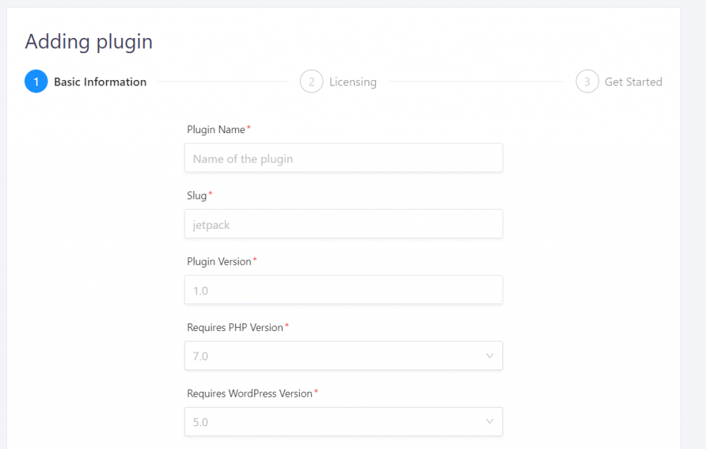Click the step 2 circle icon
Image resolution: width=706 pixels, height=449 pixels.
click(x=312, y=81)
